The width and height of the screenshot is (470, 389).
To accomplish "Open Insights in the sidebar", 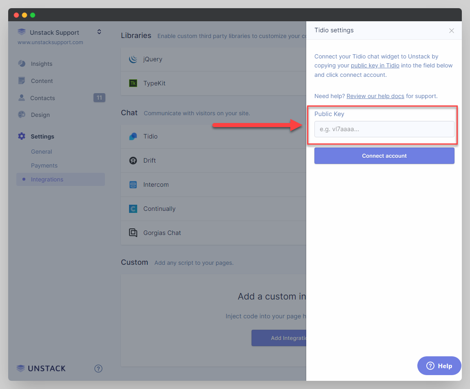I will [41, 64].
